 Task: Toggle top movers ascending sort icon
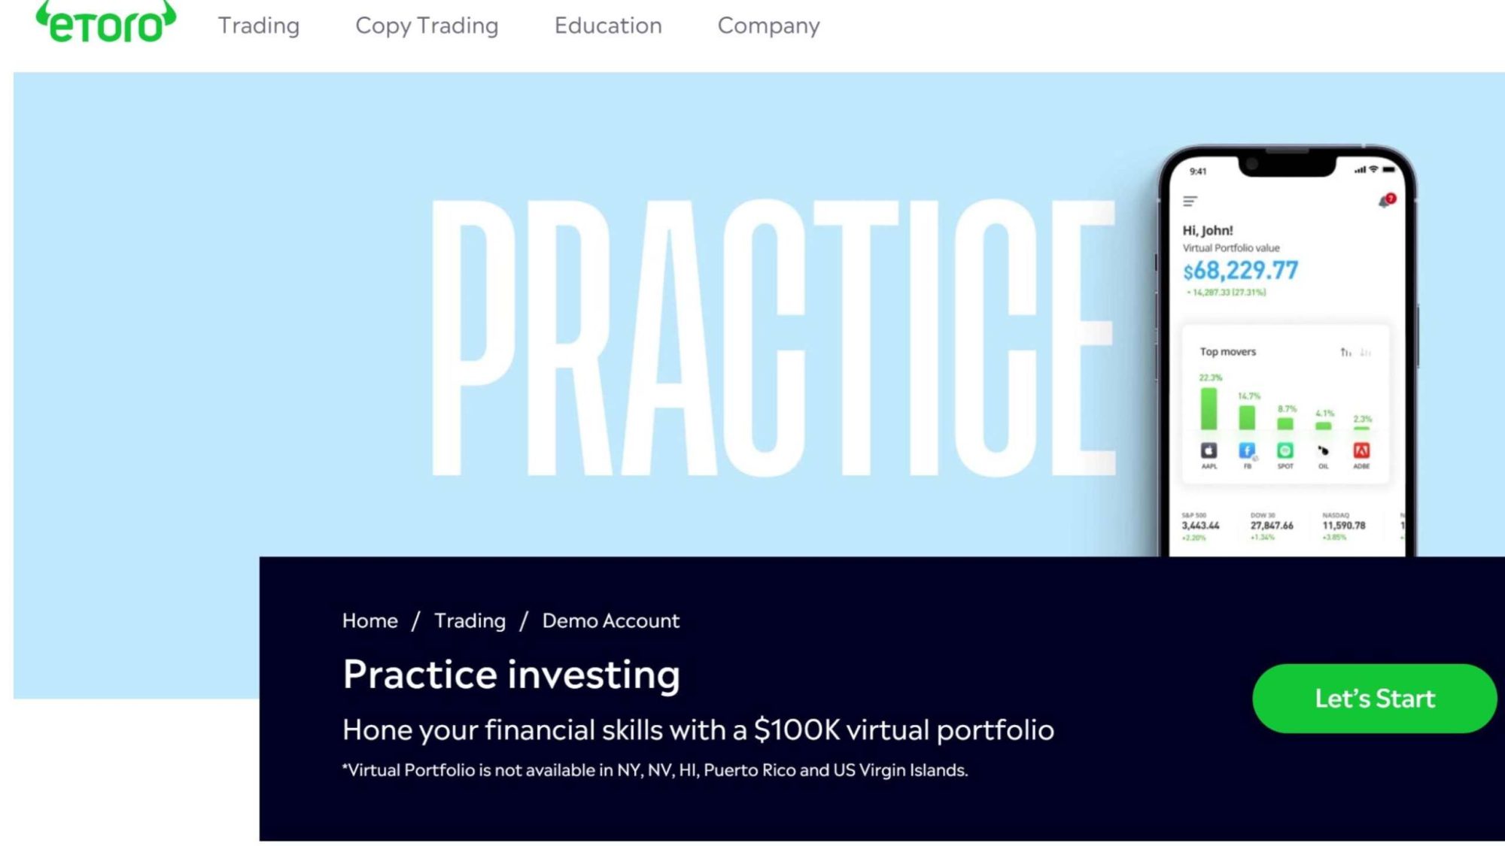click(x=1345, y=352)
